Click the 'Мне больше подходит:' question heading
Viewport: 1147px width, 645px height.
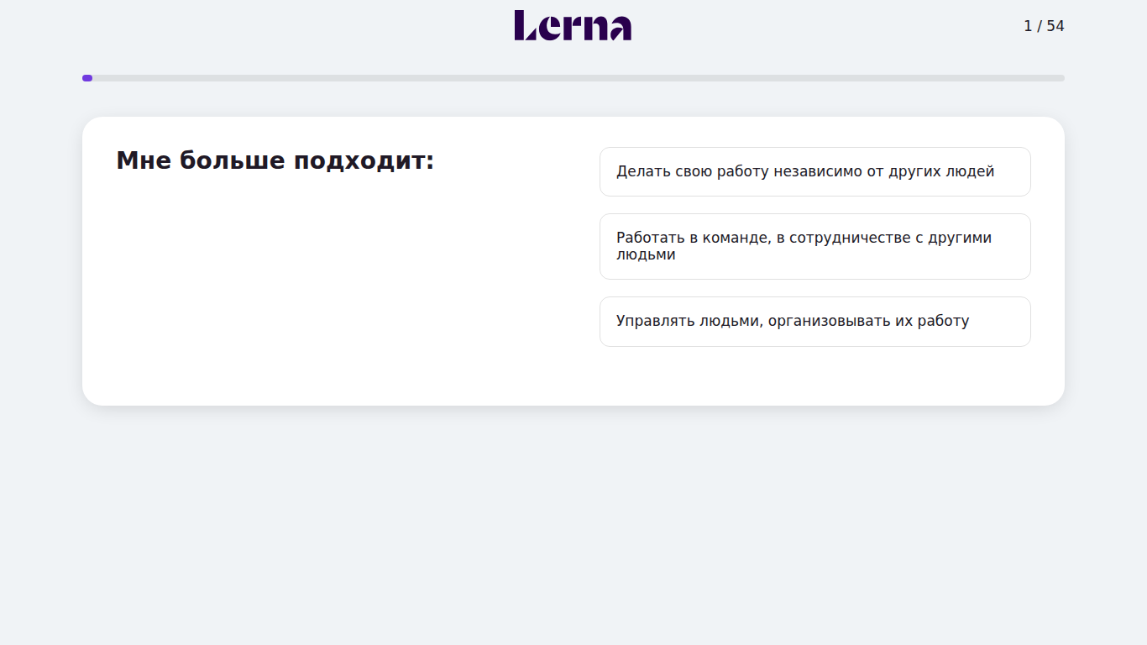click(275, 160)
